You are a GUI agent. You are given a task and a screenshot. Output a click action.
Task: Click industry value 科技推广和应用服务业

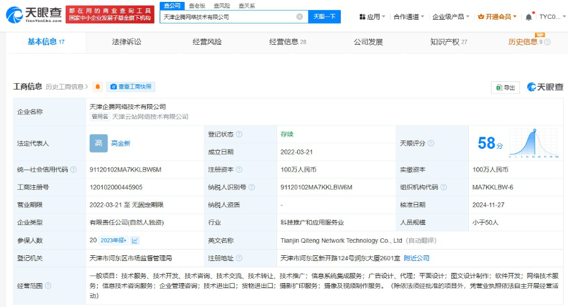312,223
